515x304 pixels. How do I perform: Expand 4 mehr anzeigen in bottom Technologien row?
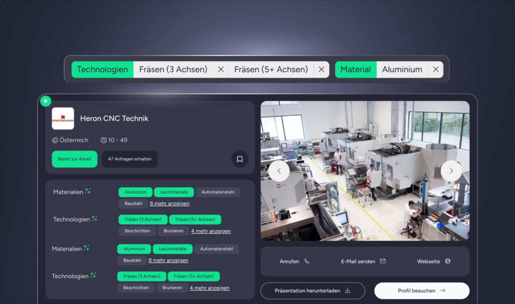tap(209, 287)
